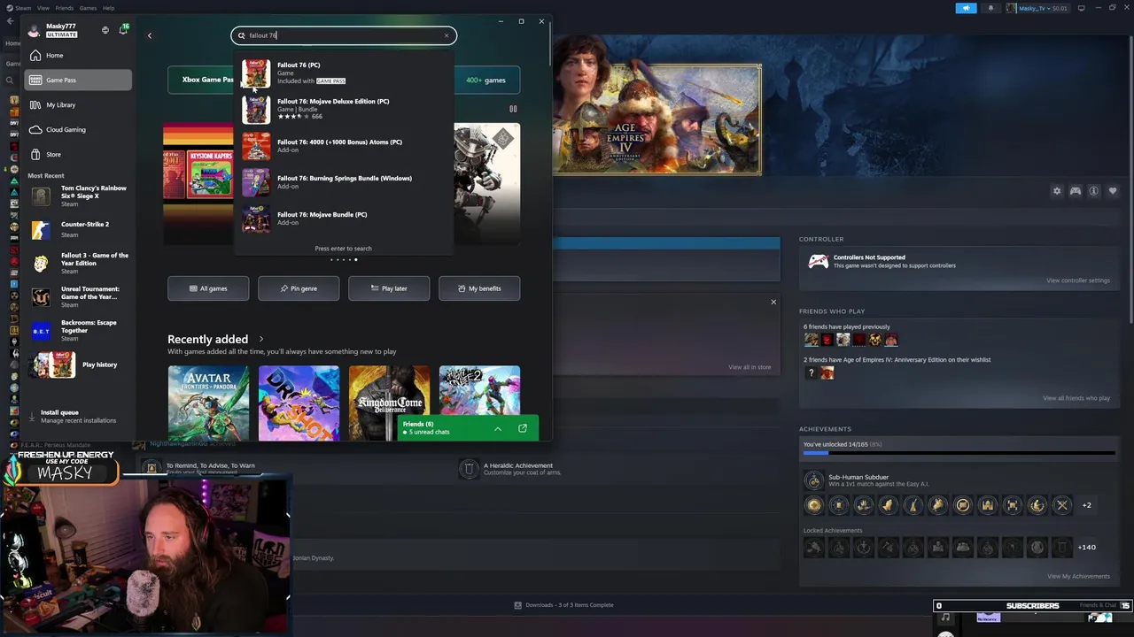Click the All games button
1134x637 pixels.
(208, 288)
